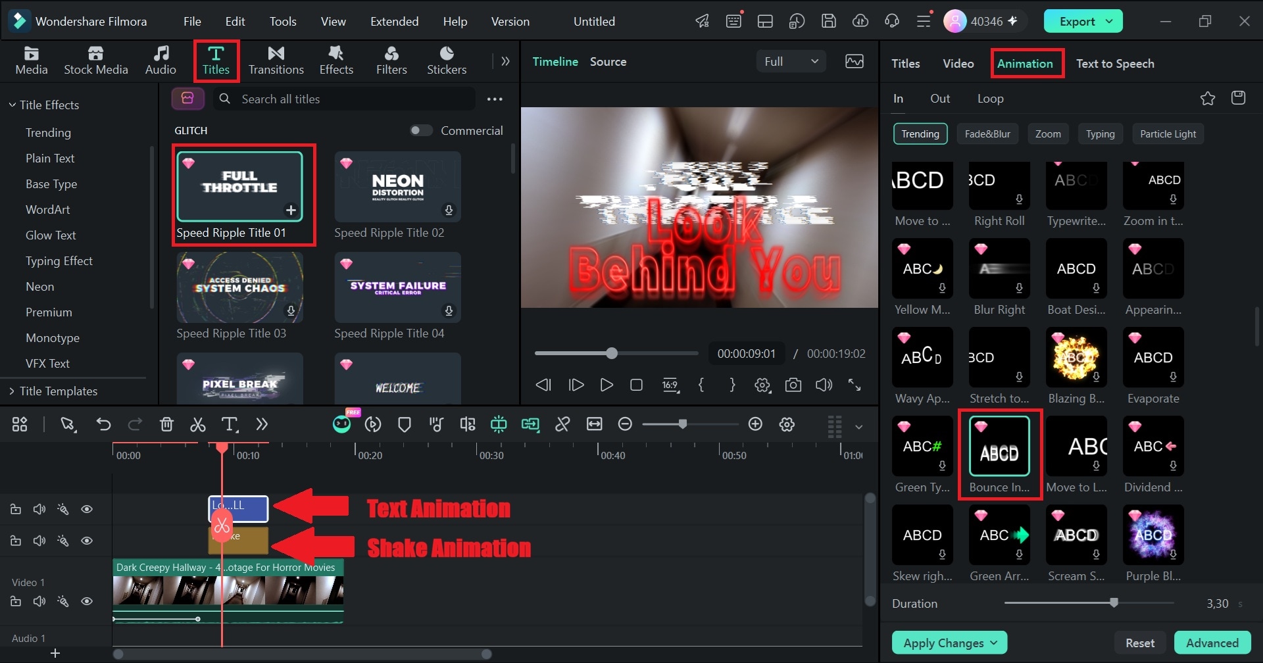Click the split scissors tool in timeline toolbar
Screen dimensions: 1263x663
pos(197,424)
